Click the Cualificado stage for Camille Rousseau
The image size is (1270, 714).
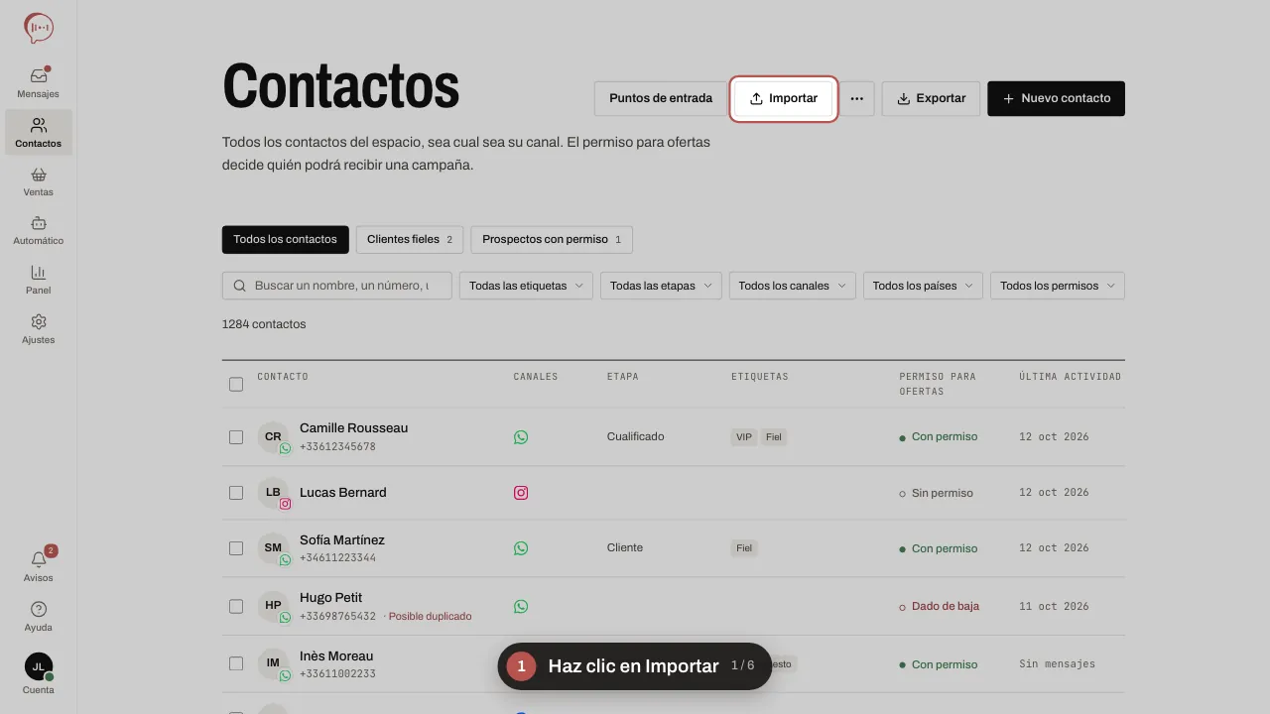pyautogui.click(x=635, y=436)
